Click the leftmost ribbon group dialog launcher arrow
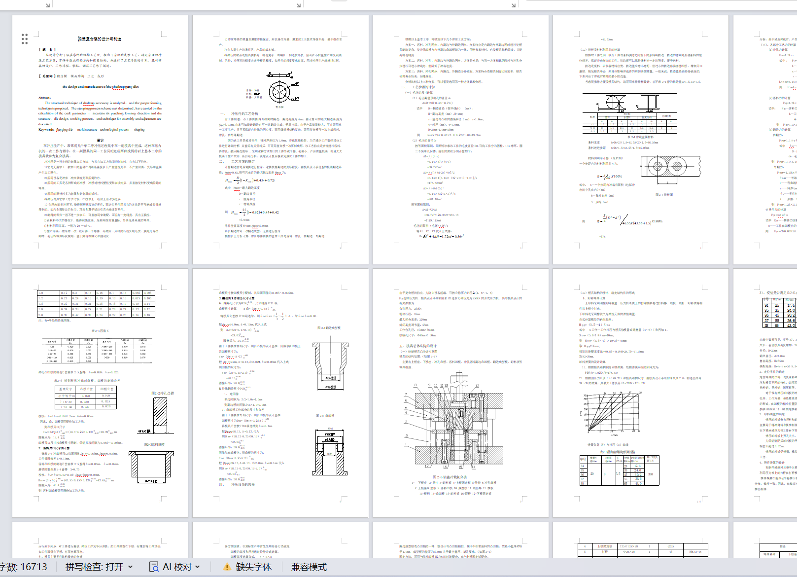Image resolution: width=797 pixels, height=577 pixels. pyautogui.click(x=48, y=5)
